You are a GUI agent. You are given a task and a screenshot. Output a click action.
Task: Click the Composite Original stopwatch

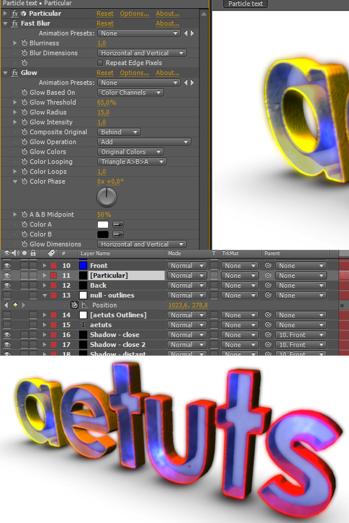coord(24,132)
